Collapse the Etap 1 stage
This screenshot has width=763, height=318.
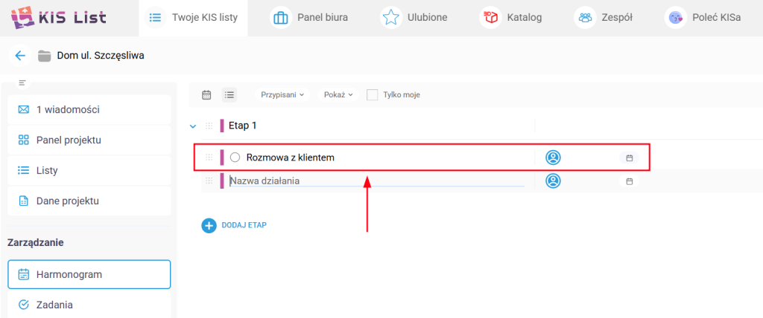click(x=193, y=126)
